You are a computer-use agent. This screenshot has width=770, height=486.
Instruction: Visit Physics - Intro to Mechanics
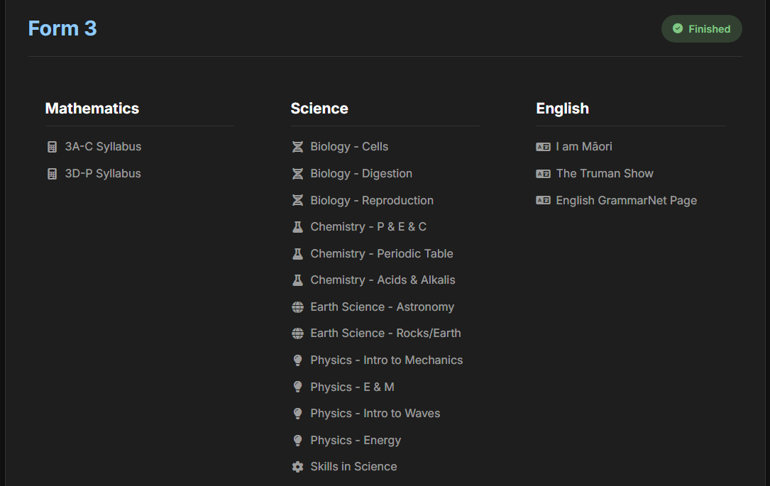click(x=386, y=360)
